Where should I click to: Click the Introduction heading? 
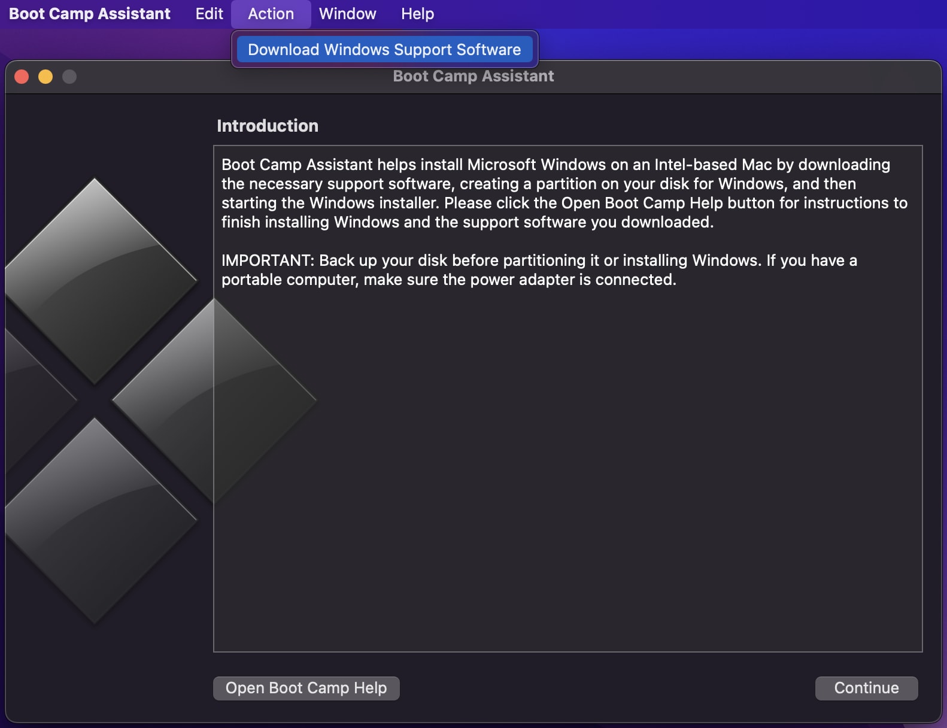coord(268,126)
